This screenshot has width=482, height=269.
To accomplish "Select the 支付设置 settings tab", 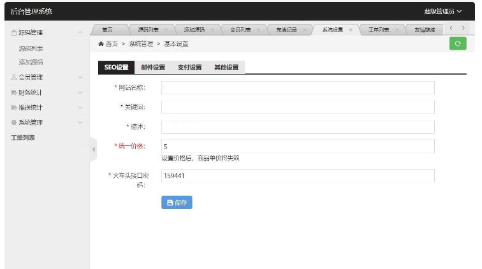I will click(x=189, y=68).
